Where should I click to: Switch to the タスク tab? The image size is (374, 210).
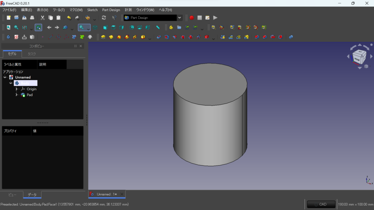32,54
